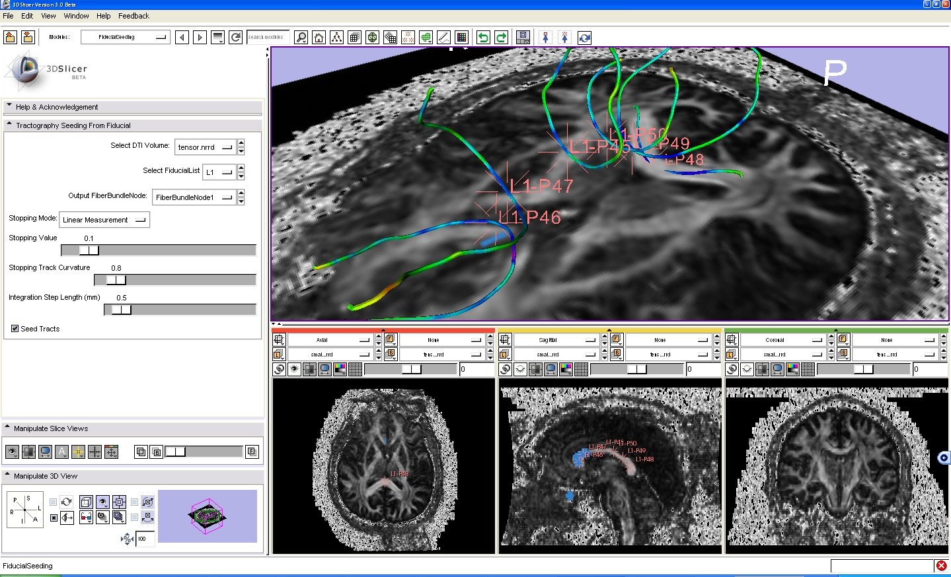Open the module search magnifier icon

pyautogui.click(x=301, y=38)
